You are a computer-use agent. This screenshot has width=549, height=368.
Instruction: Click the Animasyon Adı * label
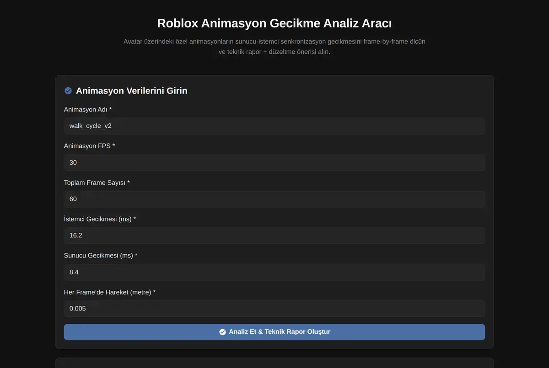click(88, 110)
